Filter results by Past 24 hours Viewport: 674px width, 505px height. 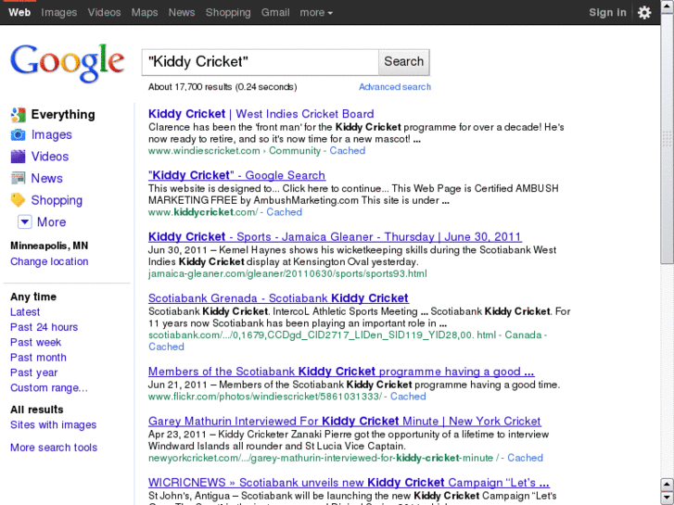pyautogui.click(x=44, y=327)
